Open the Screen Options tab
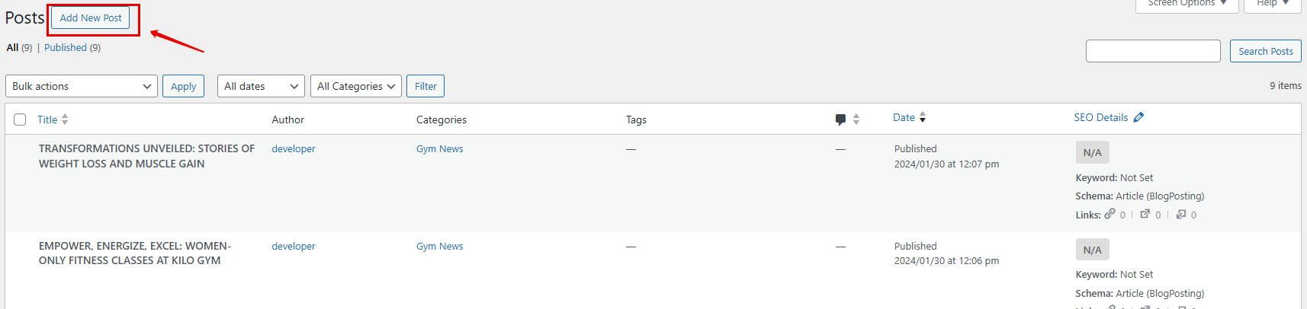 pos(1187,5)
